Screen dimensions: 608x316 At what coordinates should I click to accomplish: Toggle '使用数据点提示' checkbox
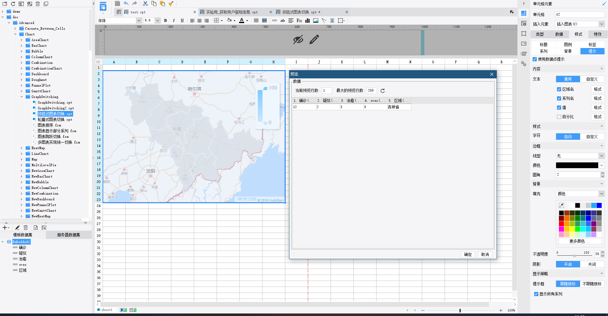[x=535, y=59]
